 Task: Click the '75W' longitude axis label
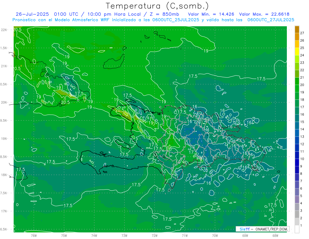pyautogui.click(x=64, y=236)
